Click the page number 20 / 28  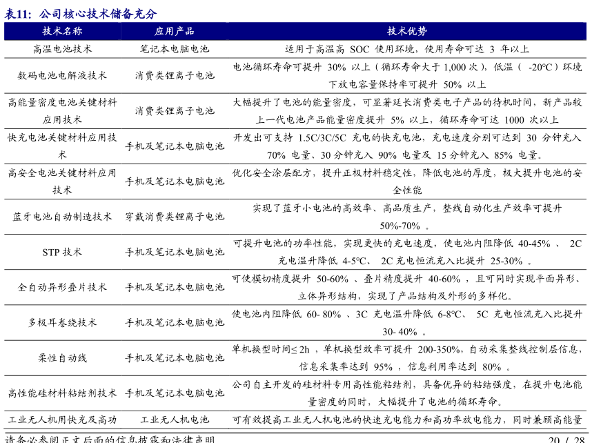pyautogui.click(x=566, y=439)
